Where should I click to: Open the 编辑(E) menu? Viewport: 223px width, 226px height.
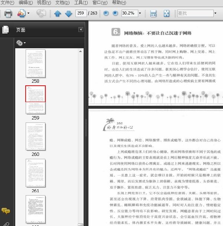26,3
